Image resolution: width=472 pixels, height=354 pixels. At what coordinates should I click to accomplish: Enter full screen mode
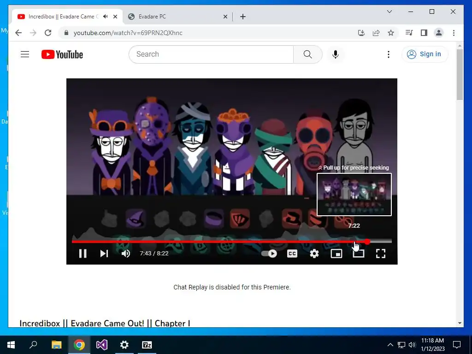point(381,254)
